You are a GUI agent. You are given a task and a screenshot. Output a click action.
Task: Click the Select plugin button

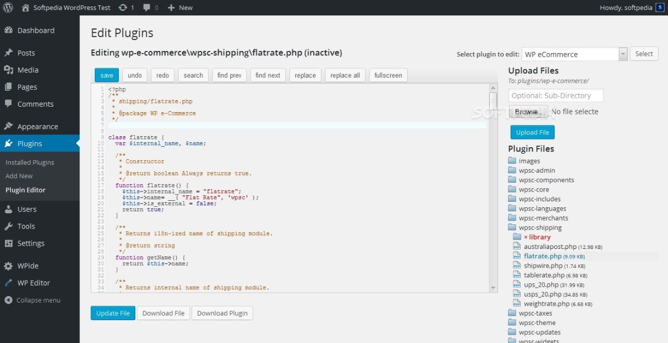pos(644,54)
